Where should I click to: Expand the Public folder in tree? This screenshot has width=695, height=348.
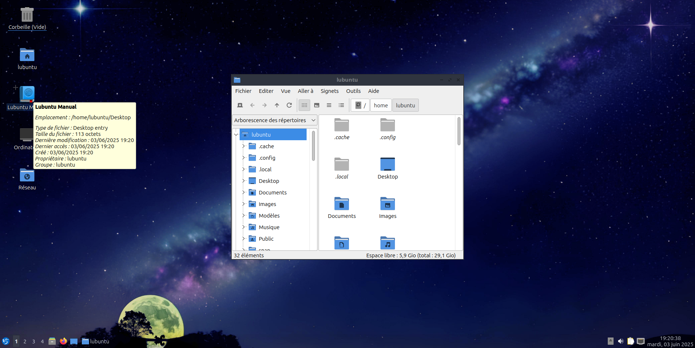(244, 239)
